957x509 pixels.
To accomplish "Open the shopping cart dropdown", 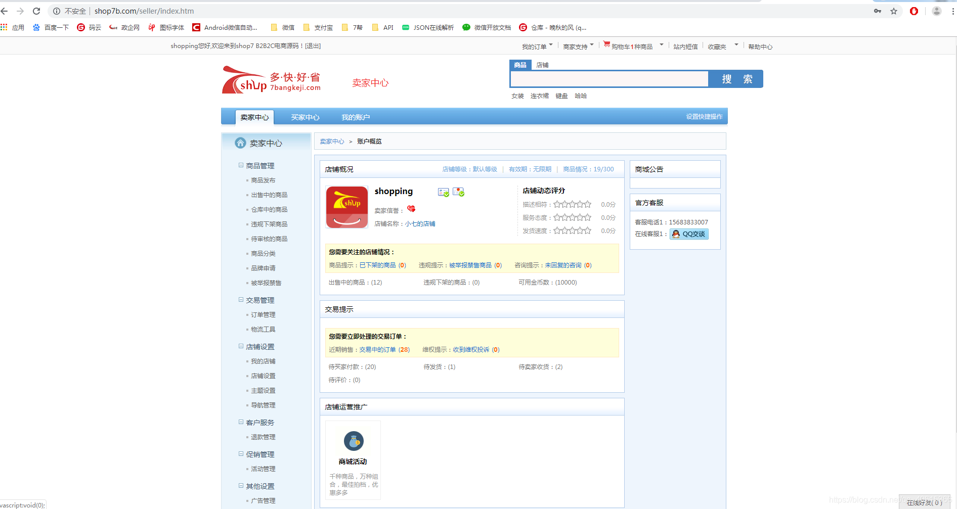I will (x=633, y=46).
